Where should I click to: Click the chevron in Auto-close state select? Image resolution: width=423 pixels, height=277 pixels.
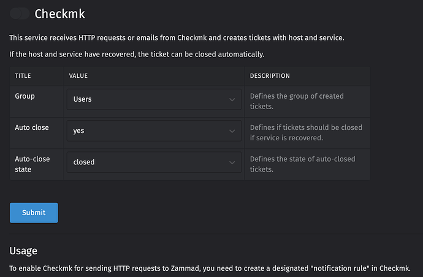(232, 162)
